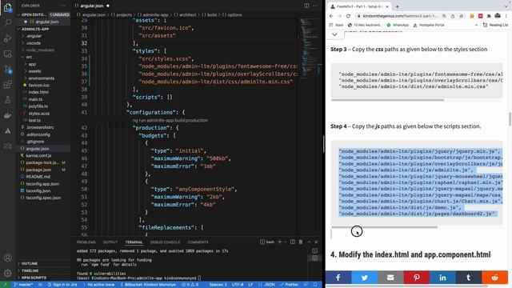
Task: Open the Search view in activity bar
Action: 7,22
